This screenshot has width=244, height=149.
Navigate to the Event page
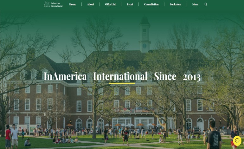pos(130,4)
